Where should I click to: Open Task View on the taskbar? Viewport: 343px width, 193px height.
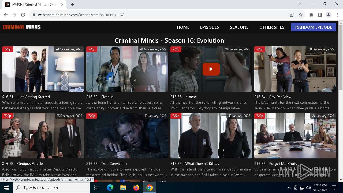(96, 188)
